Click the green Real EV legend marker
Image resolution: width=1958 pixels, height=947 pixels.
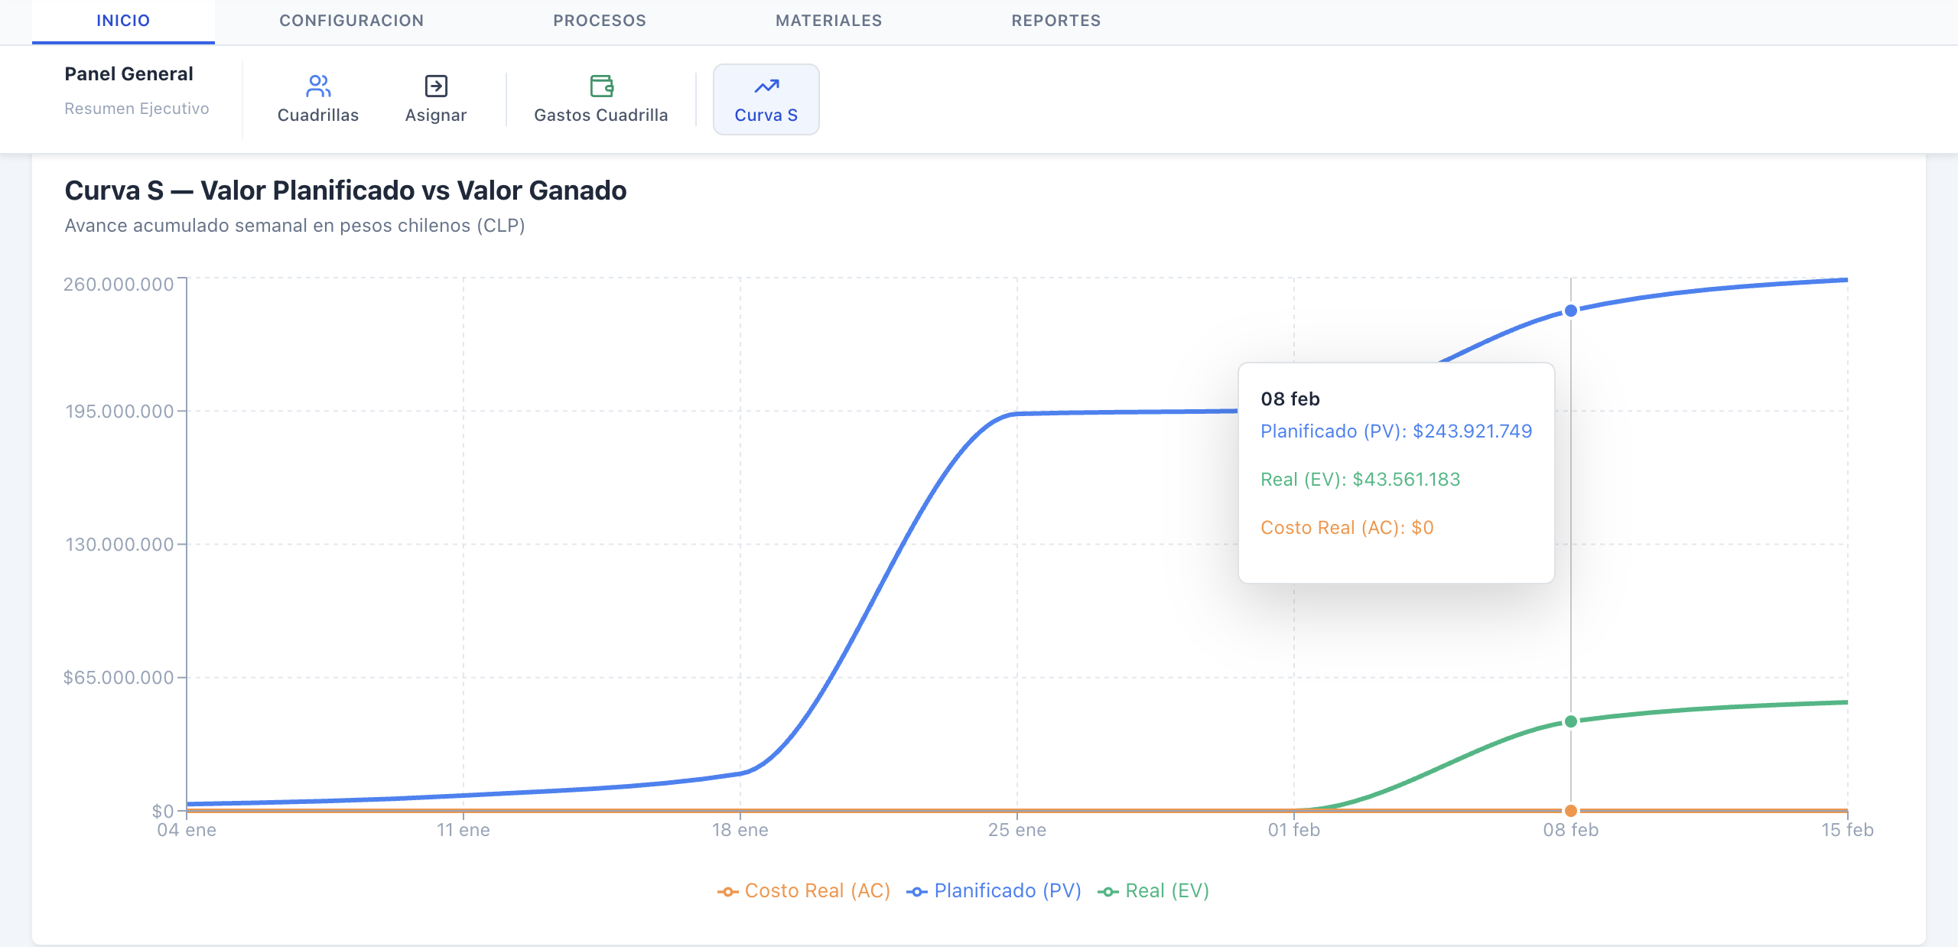coord(1107,891)
